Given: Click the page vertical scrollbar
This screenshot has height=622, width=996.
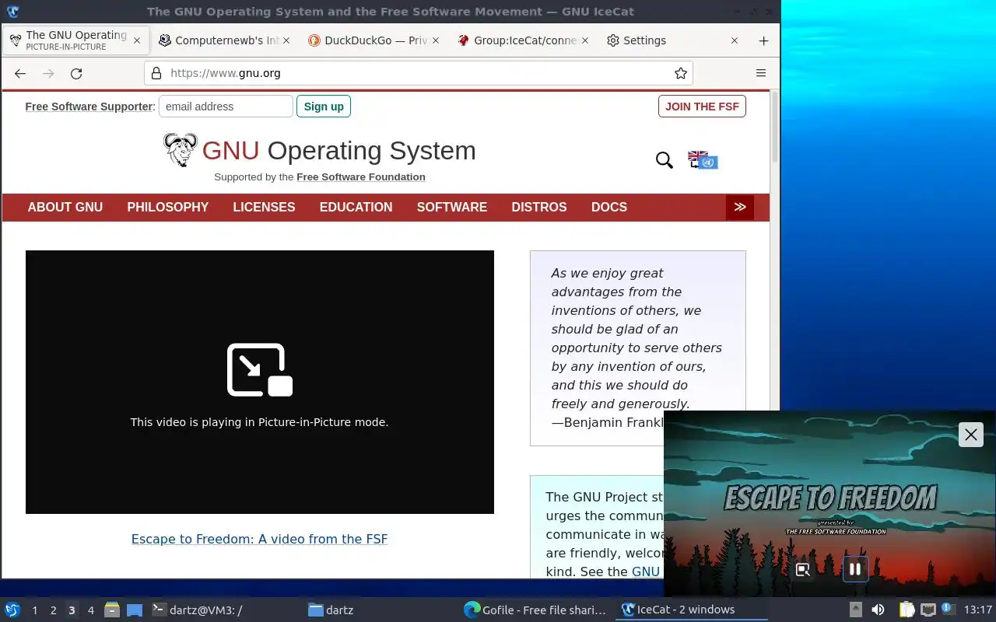Looking at the screenshot, I should (775, 128).
